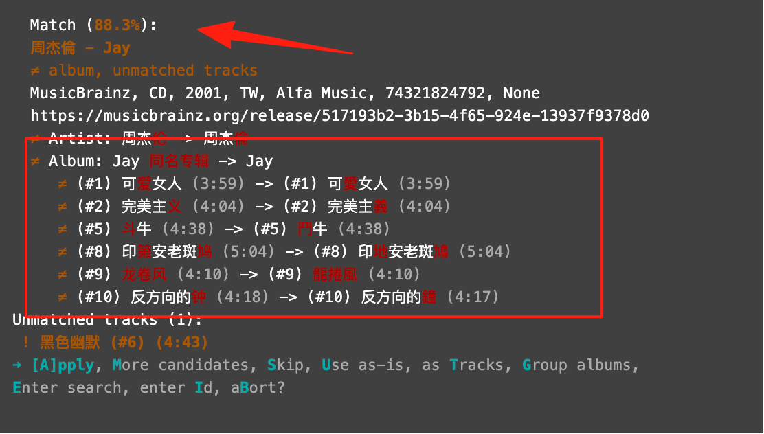The width and height of the screenshot is (764, 434).
Task: Click not-equal icon beside track #10
Action: pyautogui.click(x=63, y=297)
